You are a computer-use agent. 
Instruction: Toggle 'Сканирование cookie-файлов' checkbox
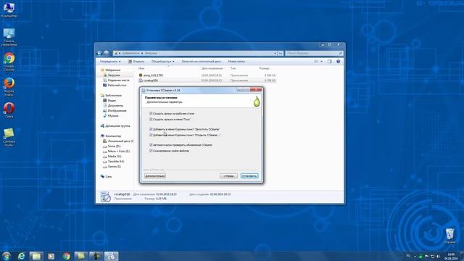click(151, 151)
